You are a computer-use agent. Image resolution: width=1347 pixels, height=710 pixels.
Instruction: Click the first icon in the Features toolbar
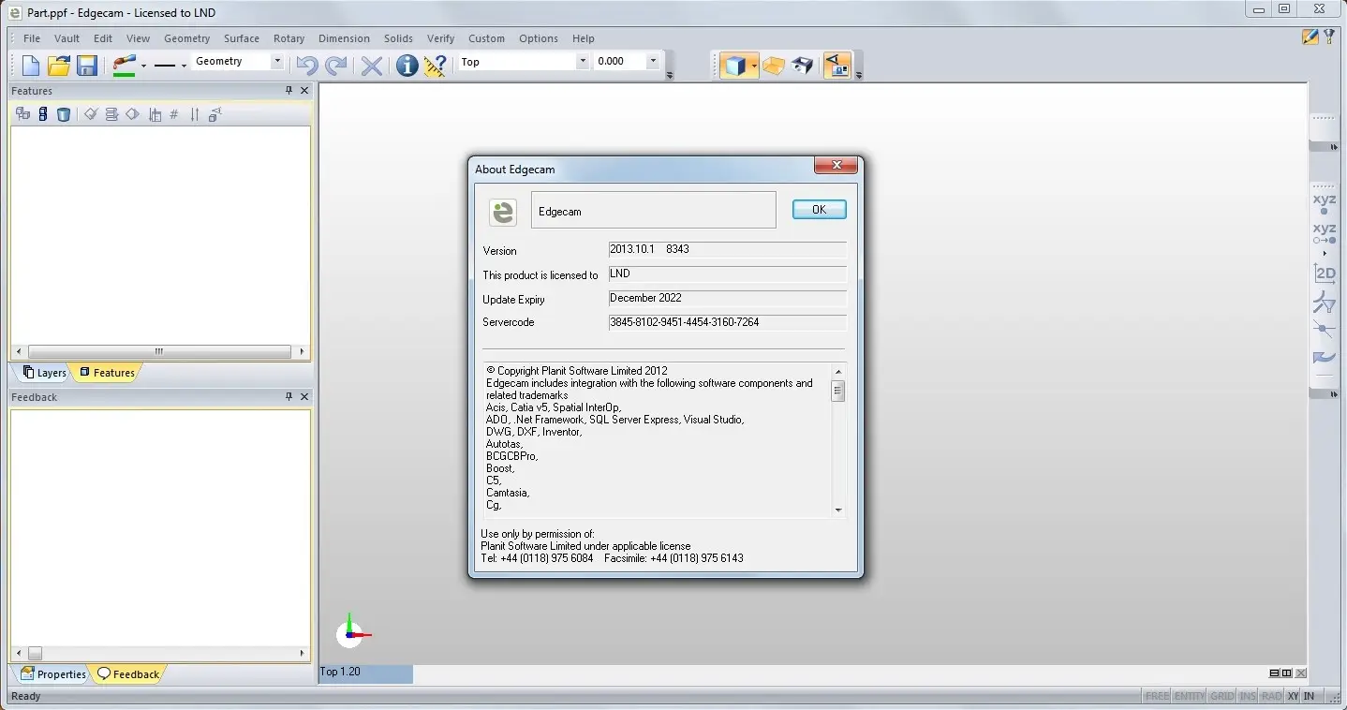22,114
